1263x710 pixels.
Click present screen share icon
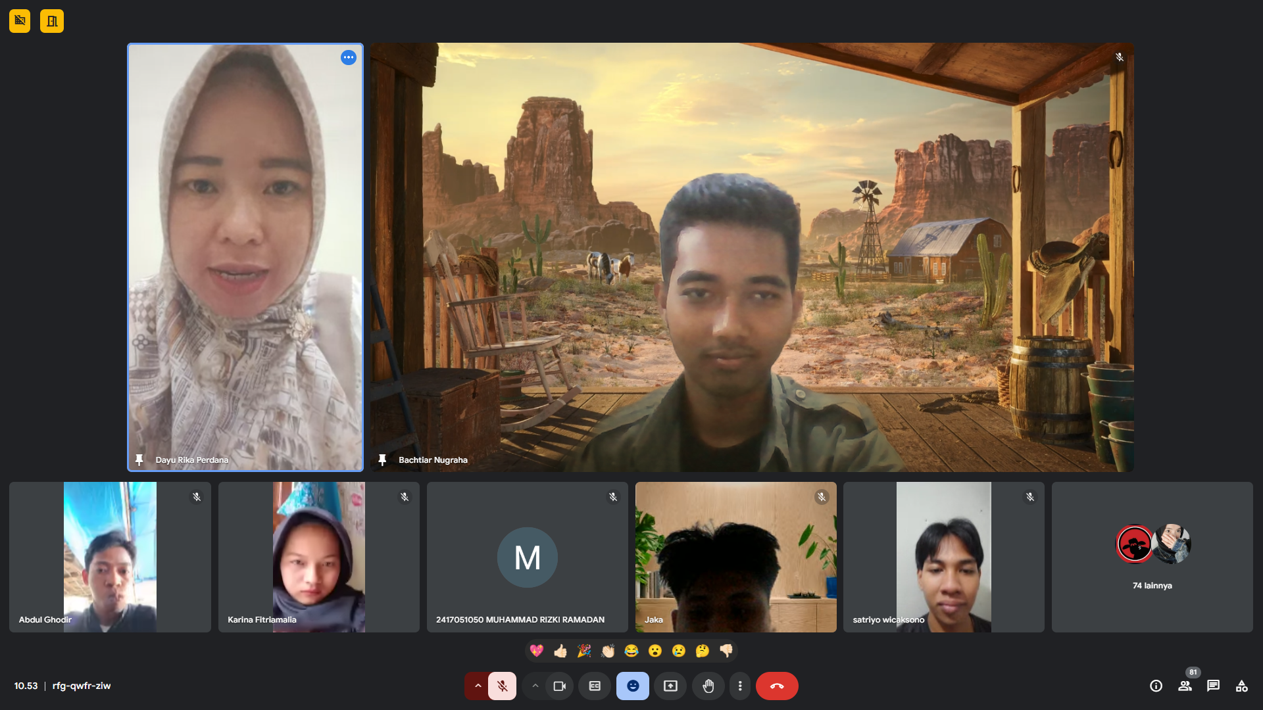[x=670, y=686]
